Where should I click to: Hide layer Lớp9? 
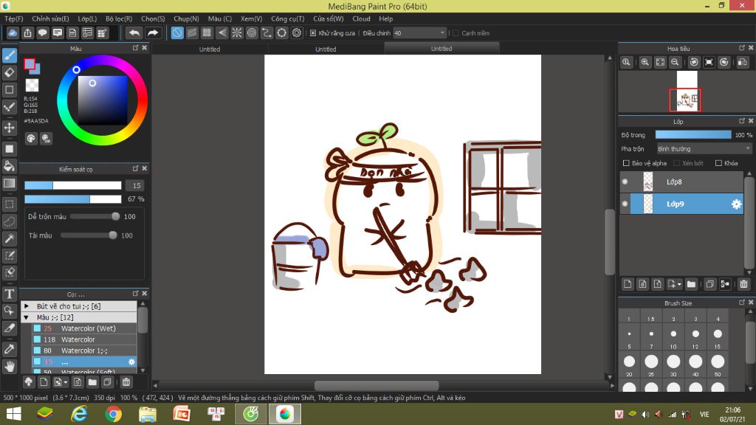point(625,204)
